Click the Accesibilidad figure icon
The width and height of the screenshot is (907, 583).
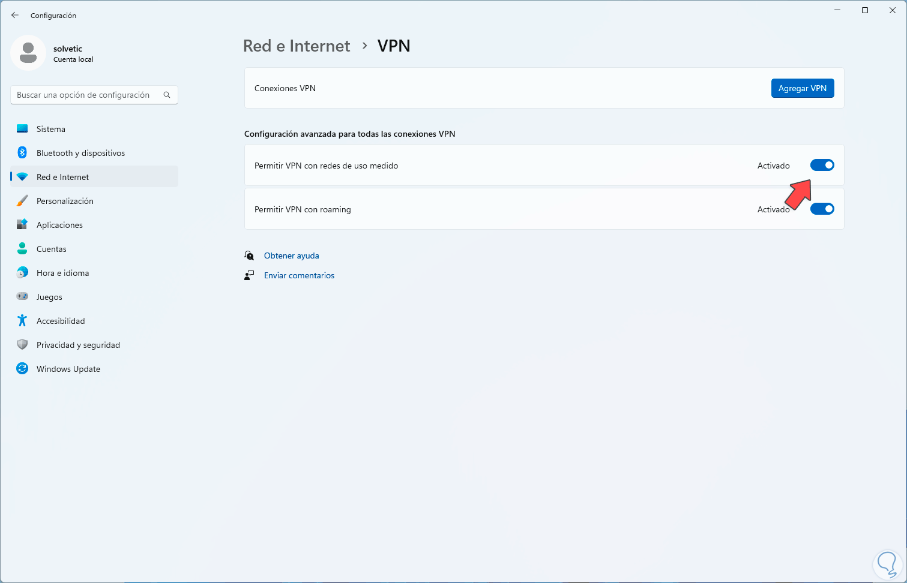22,321
